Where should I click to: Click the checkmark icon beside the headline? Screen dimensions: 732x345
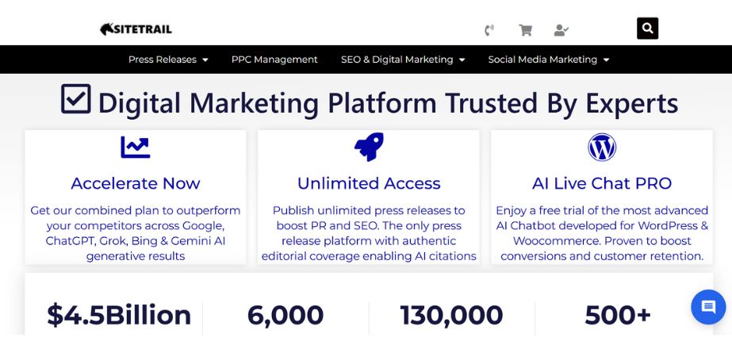click(75, 98)
